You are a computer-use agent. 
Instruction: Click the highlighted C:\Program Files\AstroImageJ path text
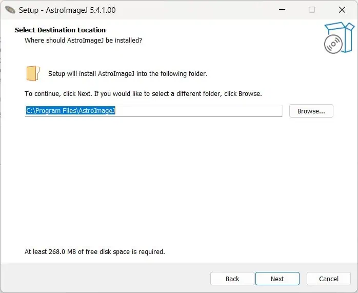(x=70, y=110)
